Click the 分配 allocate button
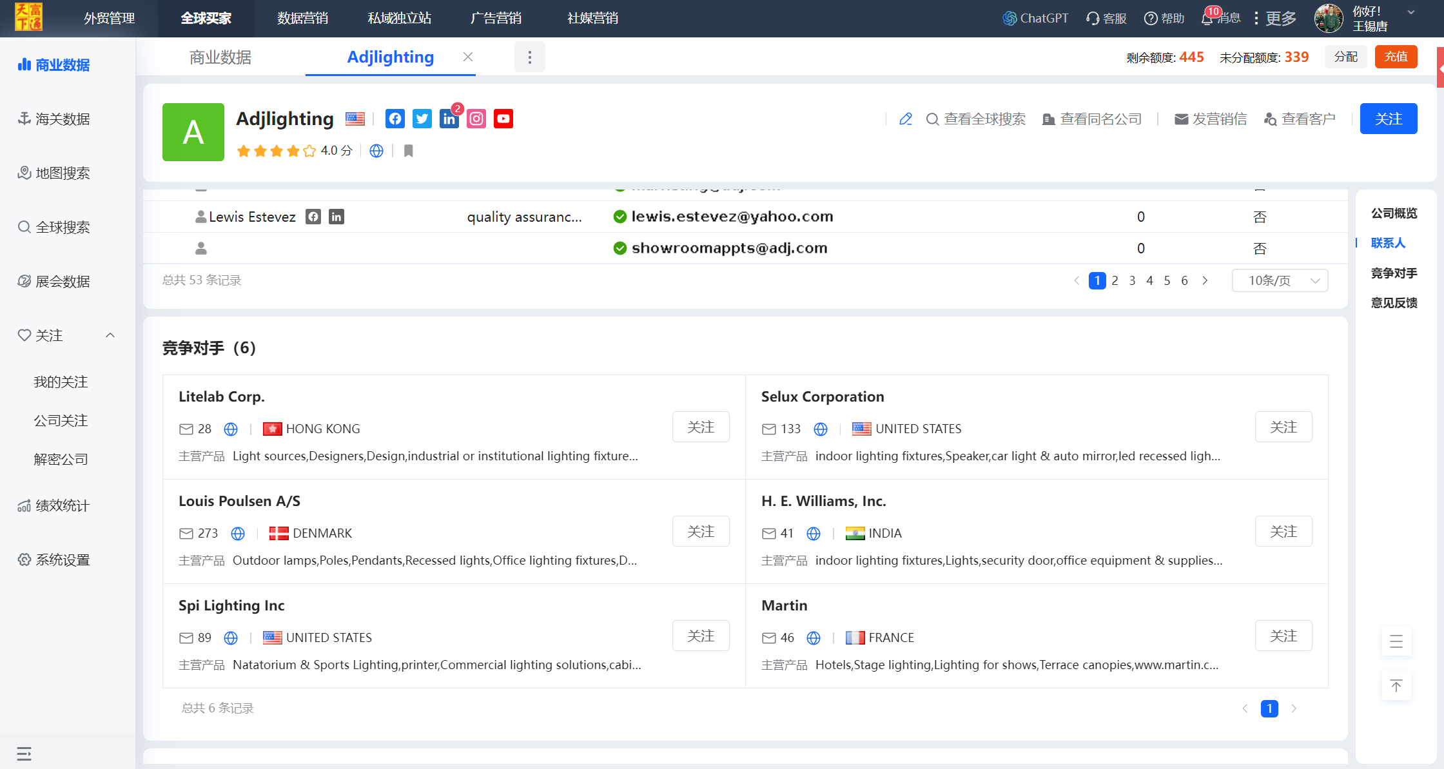Viewport: 1444px width, 769px height. coord(1346,57)
